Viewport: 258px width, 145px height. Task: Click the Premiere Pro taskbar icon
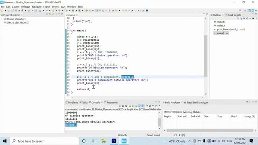[114, 141]
